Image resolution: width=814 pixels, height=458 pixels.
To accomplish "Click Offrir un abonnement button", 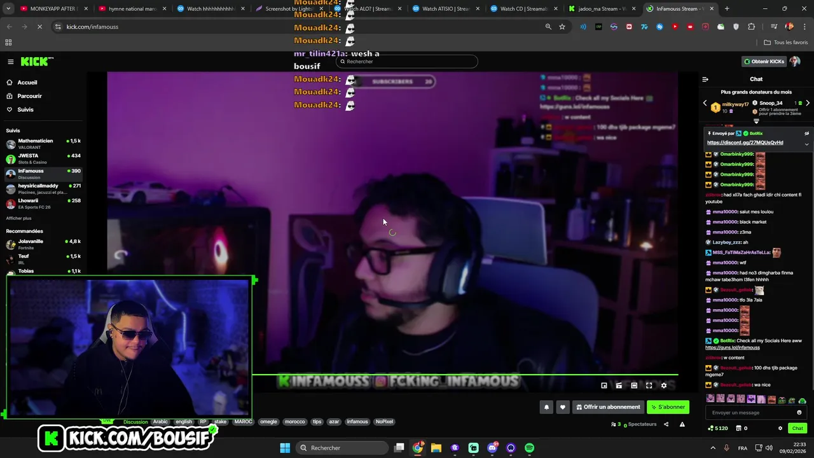I will 608,407.
